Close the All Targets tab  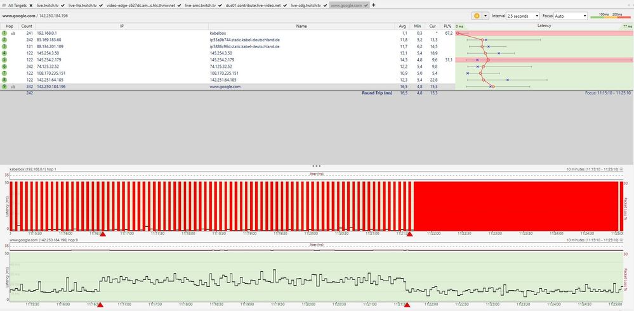pyautogui.click(x=32, y=5)
